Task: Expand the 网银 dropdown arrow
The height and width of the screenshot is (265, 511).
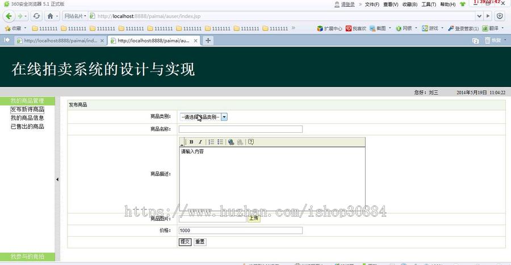Action: tap(416, 28)
